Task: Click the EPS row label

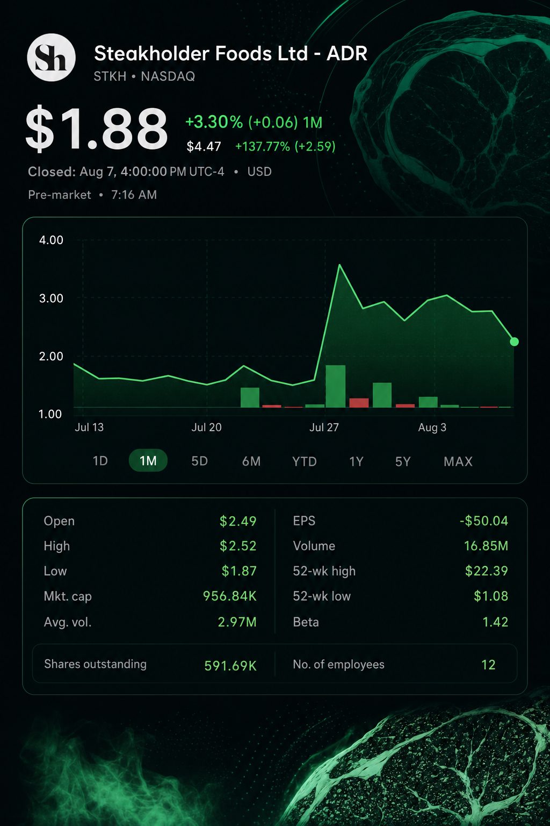Action: click(x=304, y=521)
